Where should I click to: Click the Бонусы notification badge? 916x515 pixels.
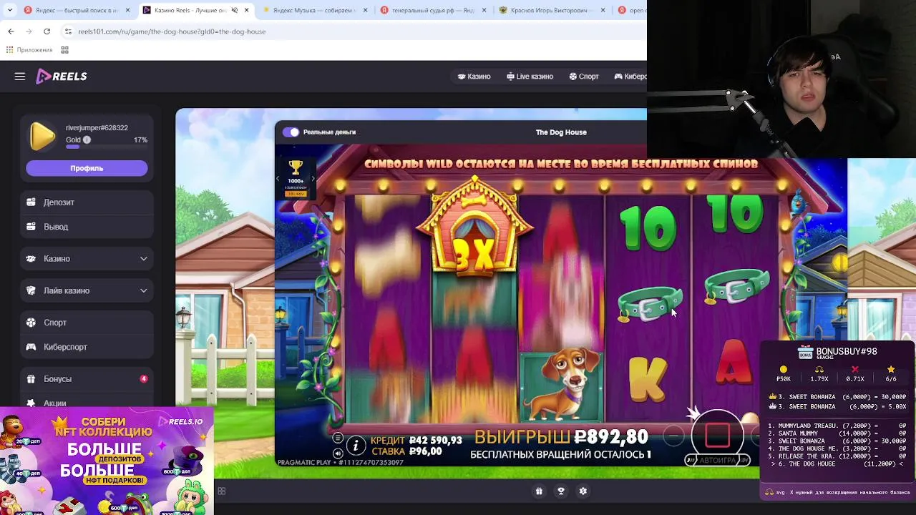pos(144,378)
